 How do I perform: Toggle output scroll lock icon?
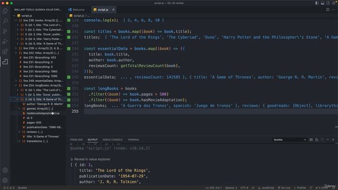click(317, 140)
